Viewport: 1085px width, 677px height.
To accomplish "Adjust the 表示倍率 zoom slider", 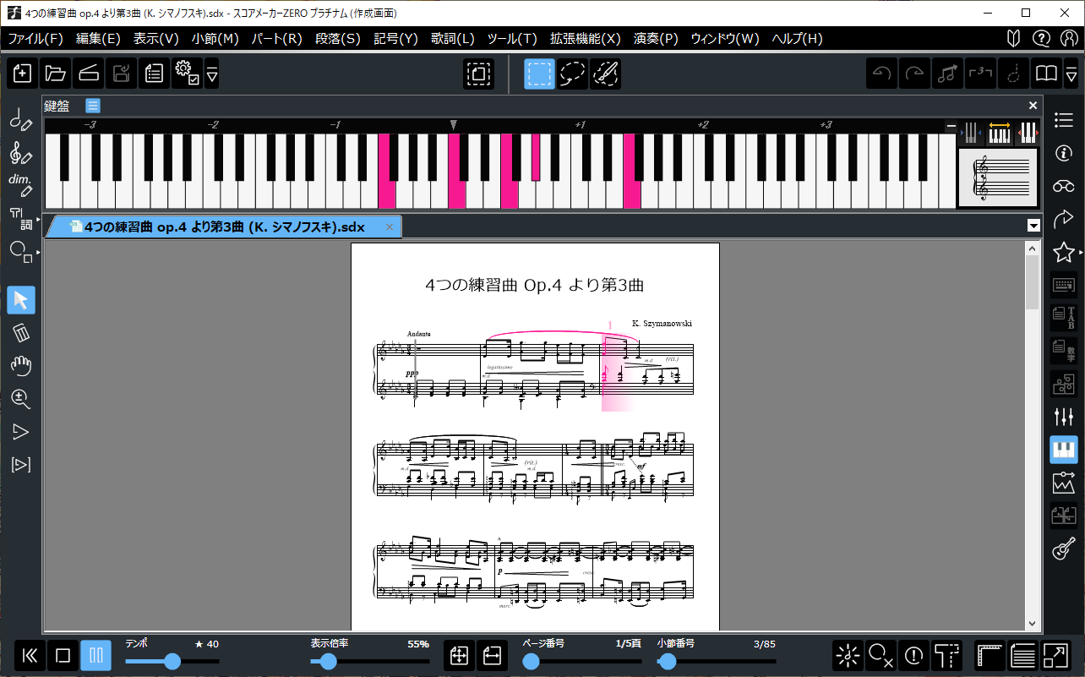I will pyautogui.click(x=370, y=662).
